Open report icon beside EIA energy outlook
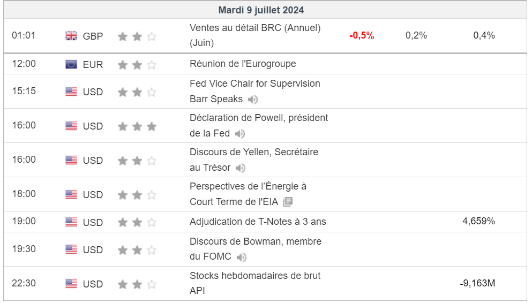 click(x=288, y=202)
